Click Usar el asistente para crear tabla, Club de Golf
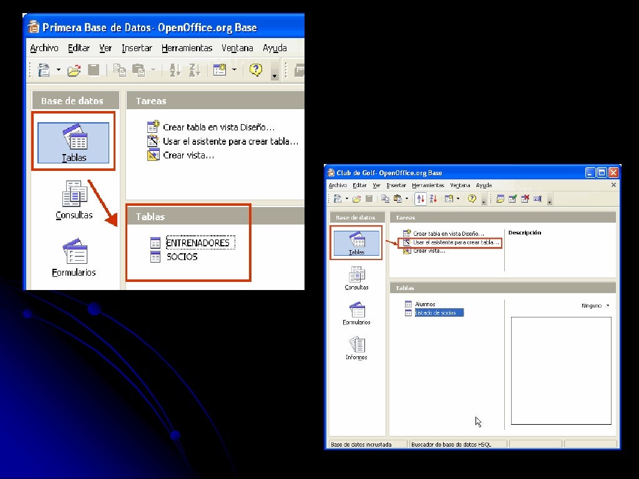This screenshot has height=479, width=639. [x=451, y=243]
